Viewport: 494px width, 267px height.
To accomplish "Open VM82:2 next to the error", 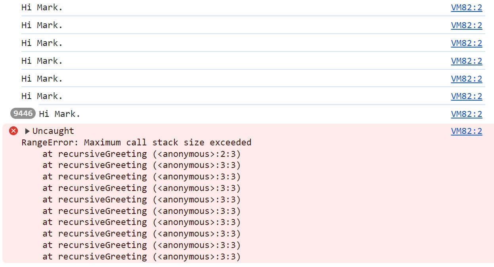I will [x=467, y=131].
